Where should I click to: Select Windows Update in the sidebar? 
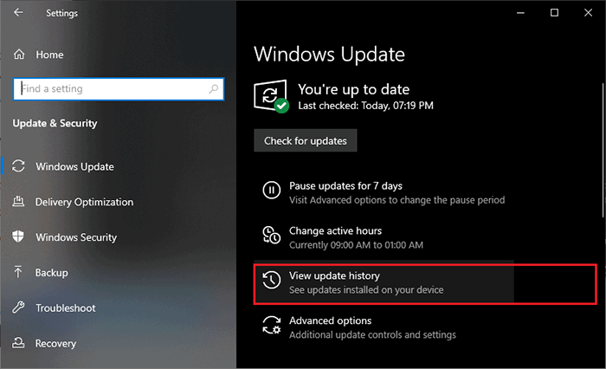pos(74,166)
